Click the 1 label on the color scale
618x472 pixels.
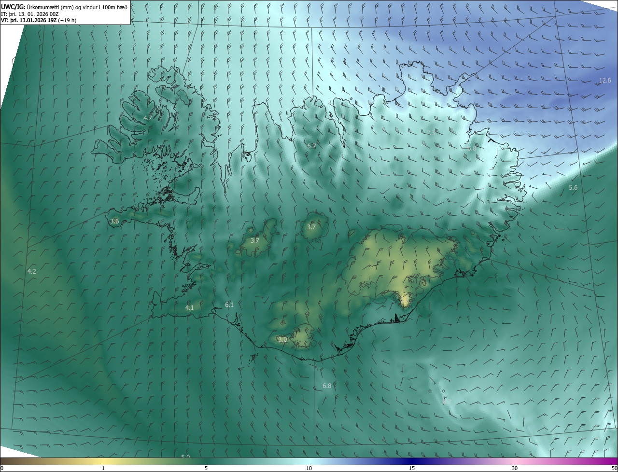pyautogui.click(x=103, y=468)
